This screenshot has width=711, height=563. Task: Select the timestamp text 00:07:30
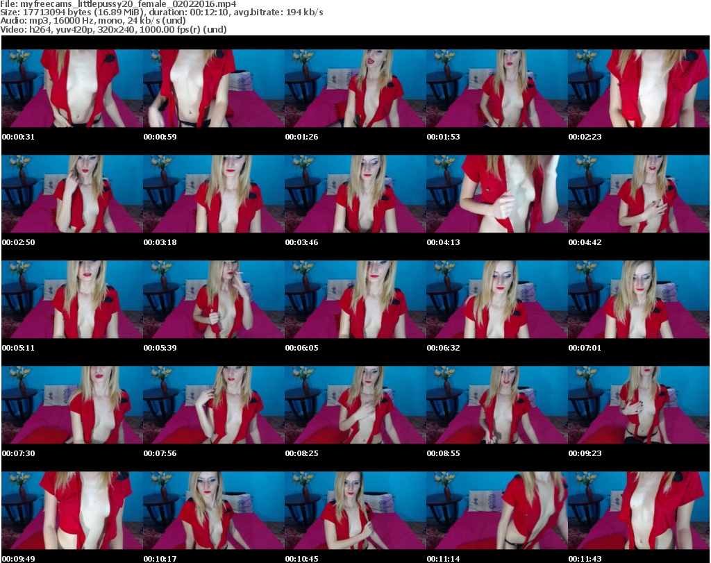pyautogui.click(x=18, y=454)
